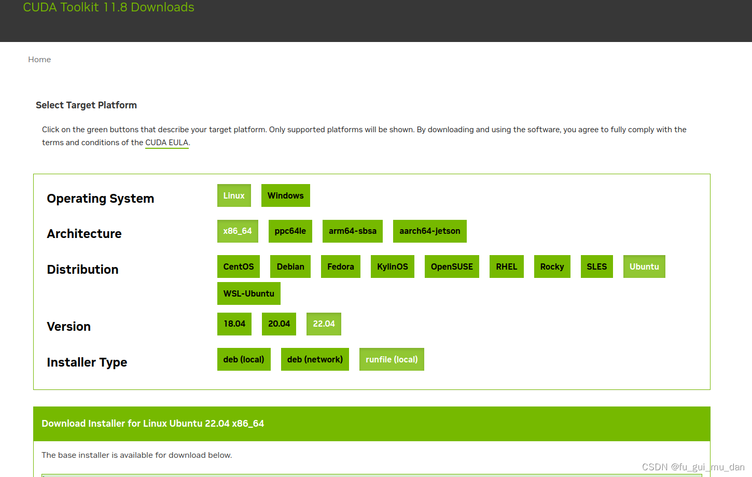Click the Version label
Screen dimensions: 752x477
click(68, 327)
